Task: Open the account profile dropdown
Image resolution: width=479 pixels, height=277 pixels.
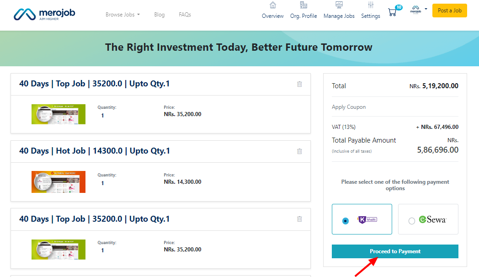Action: tap(419, 10)
